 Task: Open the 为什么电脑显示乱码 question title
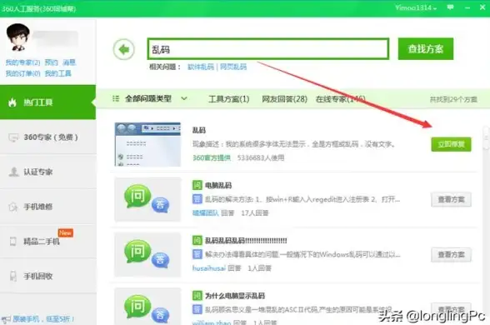click(235, 296)
